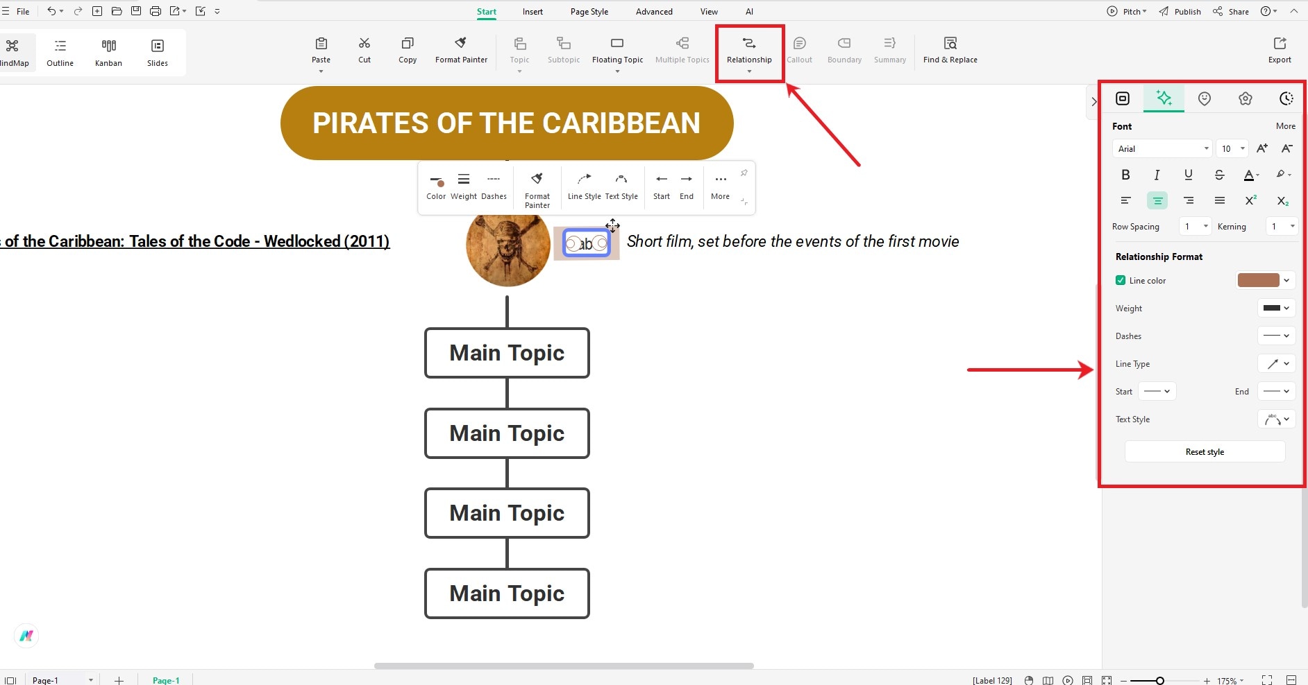Save the document with disk icon
The image size is (1308, 685).
tap(136, 11)
